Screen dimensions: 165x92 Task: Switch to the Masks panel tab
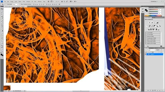[x=154, y=18]
